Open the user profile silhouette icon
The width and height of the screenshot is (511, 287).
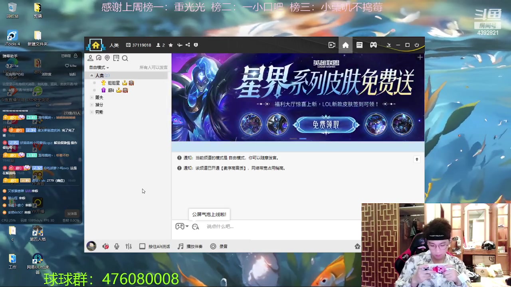90,58
